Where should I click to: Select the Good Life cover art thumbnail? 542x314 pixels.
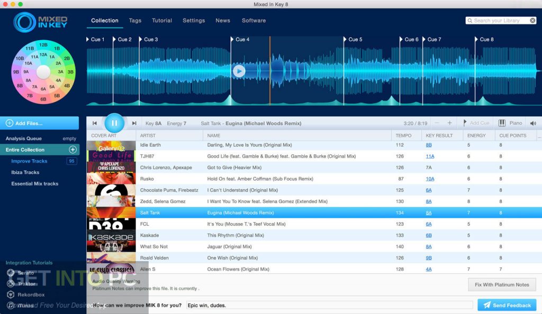(111, 156)
